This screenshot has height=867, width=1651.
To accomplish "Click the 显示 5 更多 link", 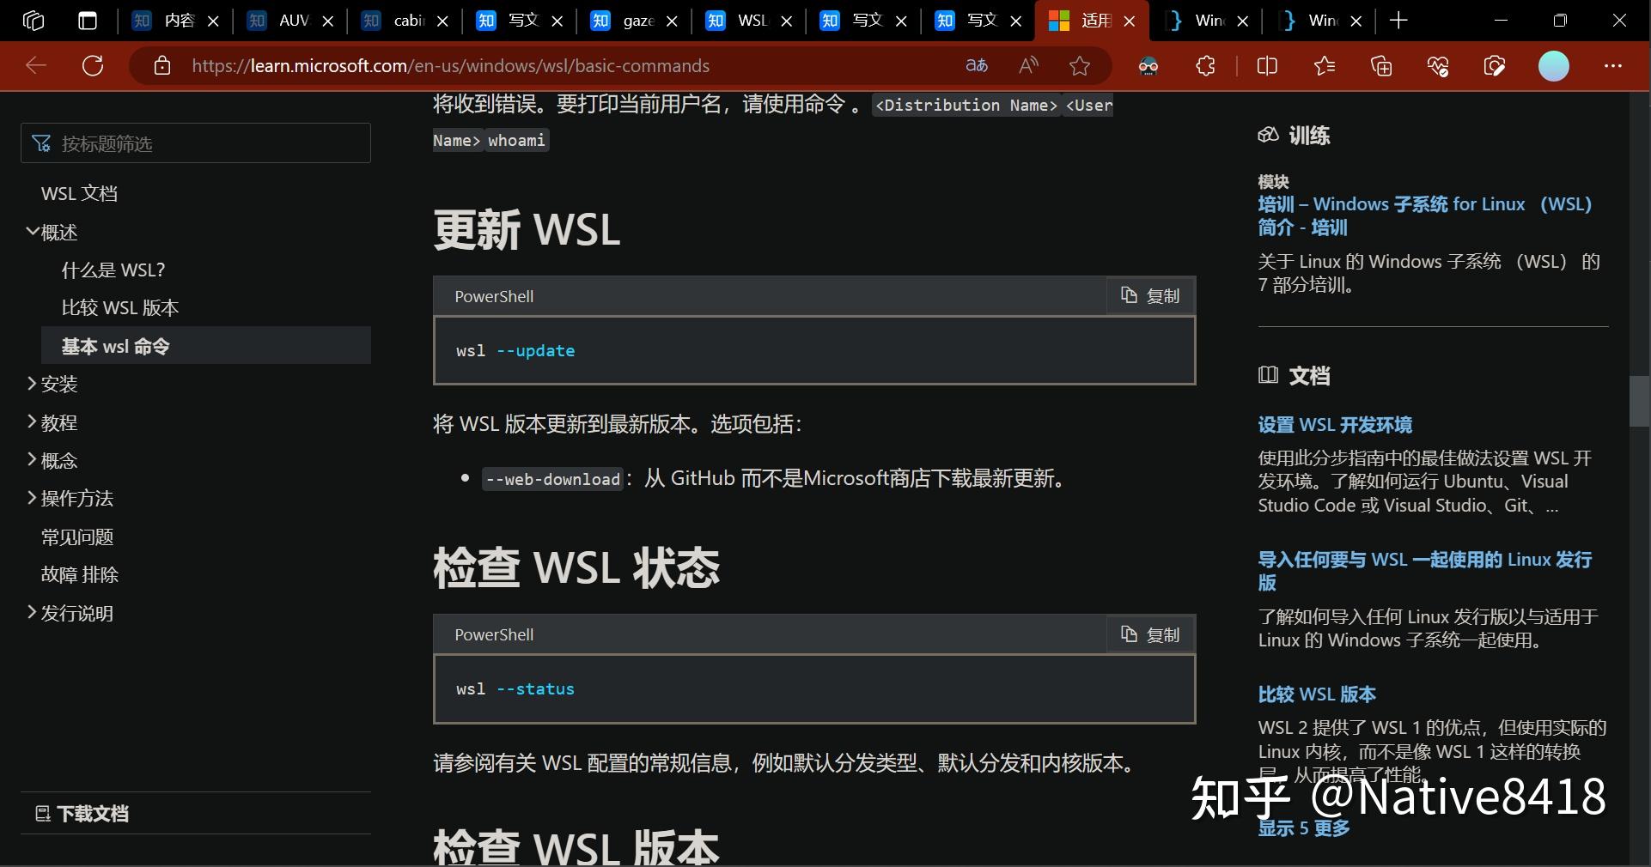I will tap(1302, 828).
